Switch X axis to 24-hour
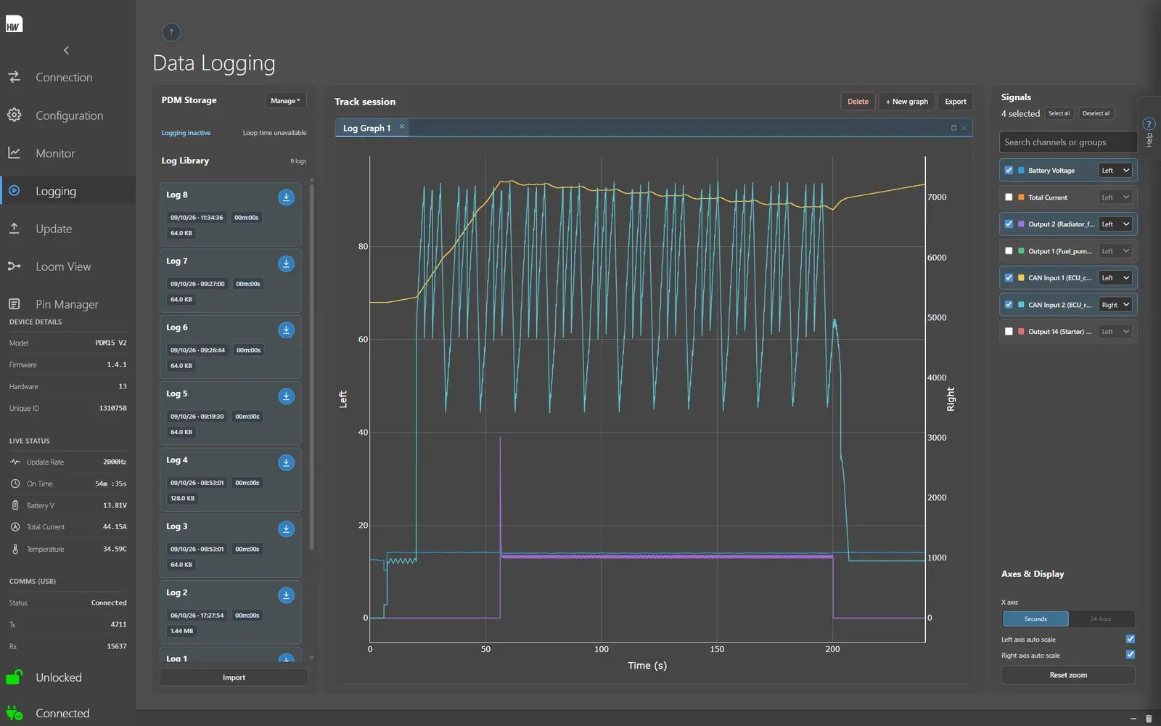 pos(1101,619)
